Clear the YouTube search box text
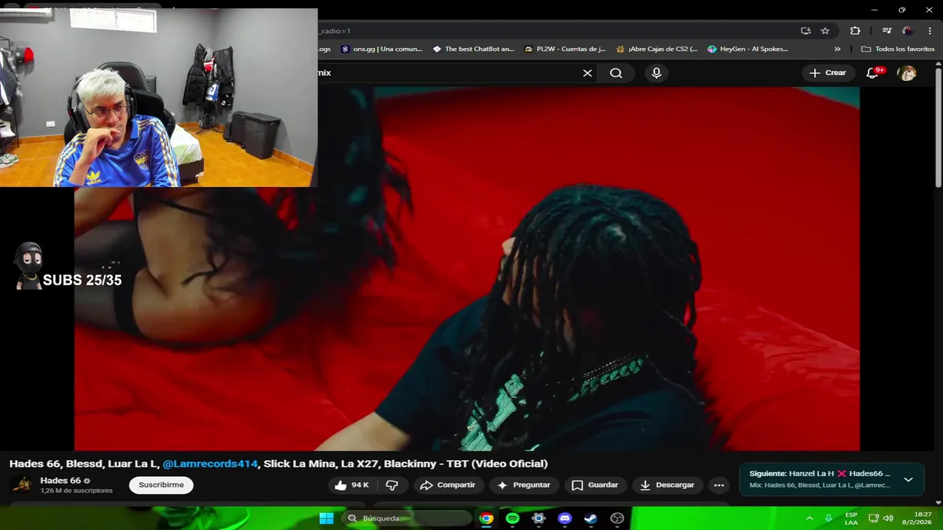 (x=587, y=73)
